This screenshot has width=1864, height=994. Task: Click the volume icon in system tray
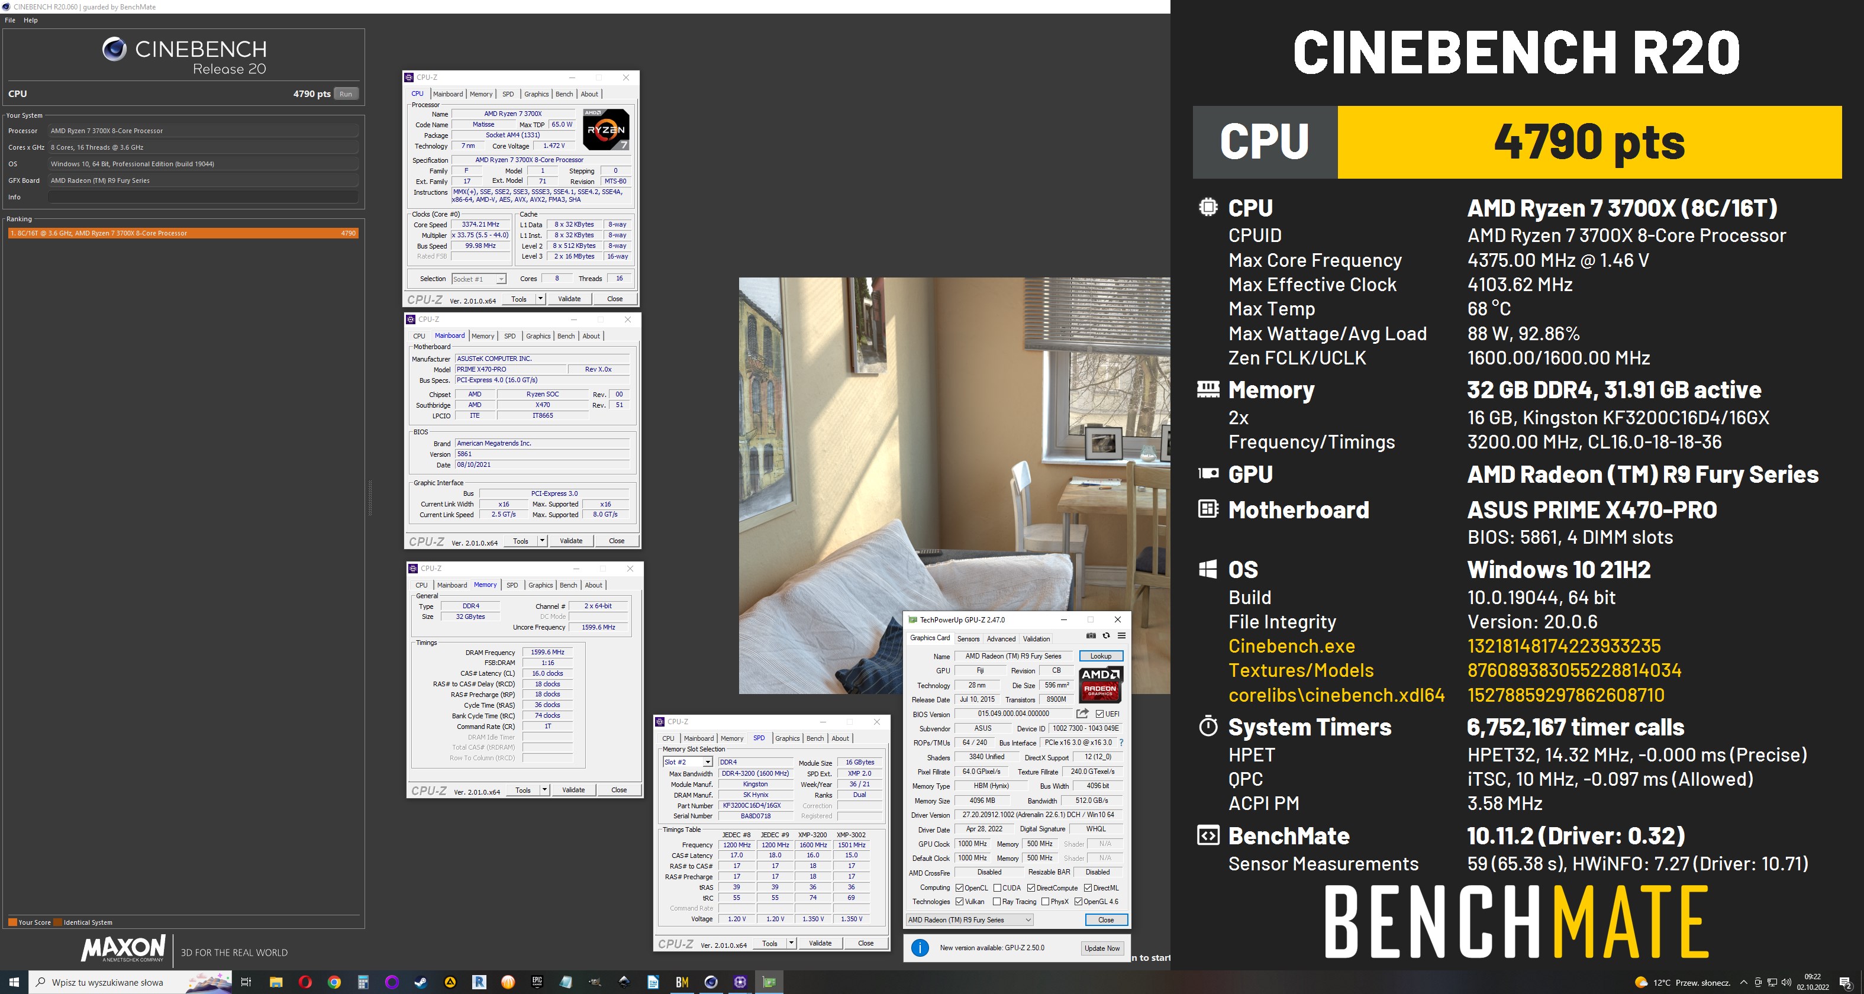pos(1786,982)
